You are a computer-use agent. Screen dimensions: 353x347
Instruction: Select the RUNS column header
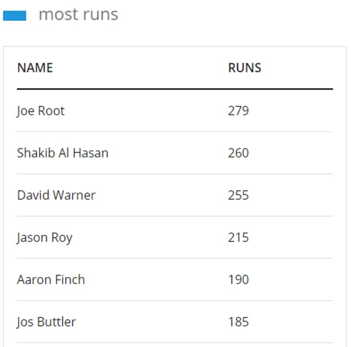pos(244,68)
